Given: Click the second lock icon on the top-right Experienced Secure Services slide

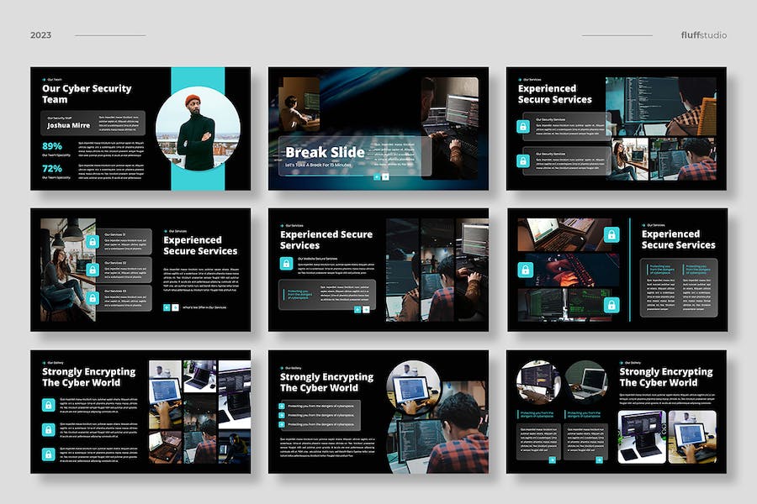Looking at the screenshot, I should click(523, 160).
